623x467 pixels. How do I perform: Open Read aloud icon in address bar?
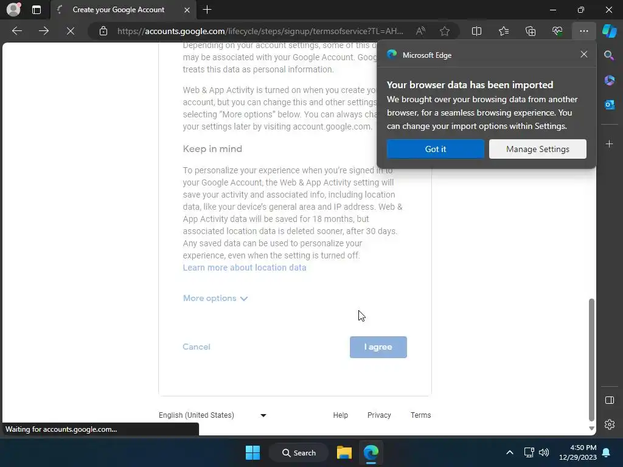[420, 31]
